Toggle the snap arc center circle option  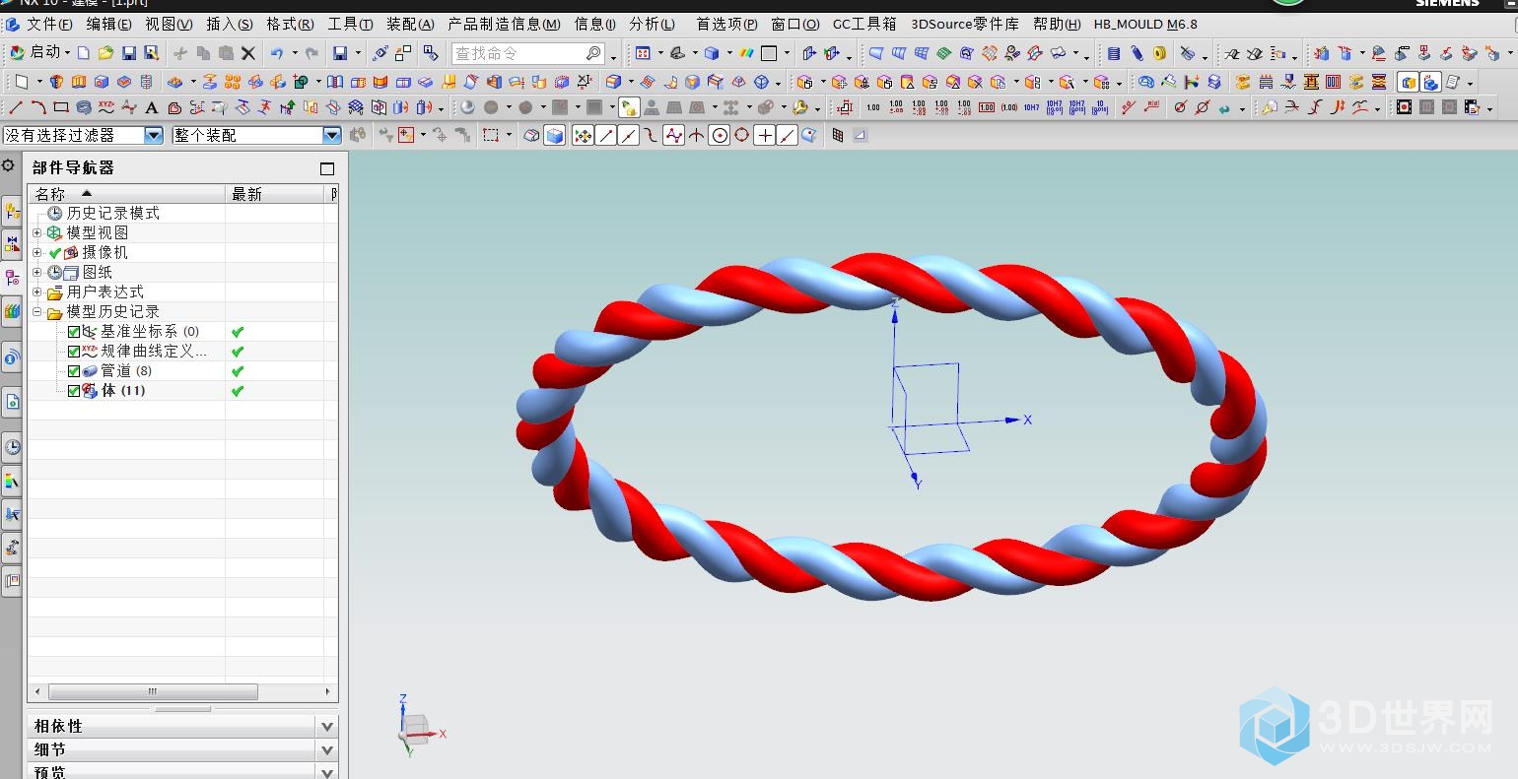point(719,135)
